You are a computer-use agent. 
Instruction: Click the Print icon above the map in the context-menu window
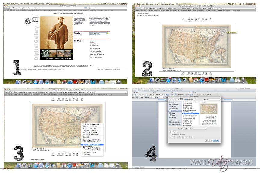77,99
